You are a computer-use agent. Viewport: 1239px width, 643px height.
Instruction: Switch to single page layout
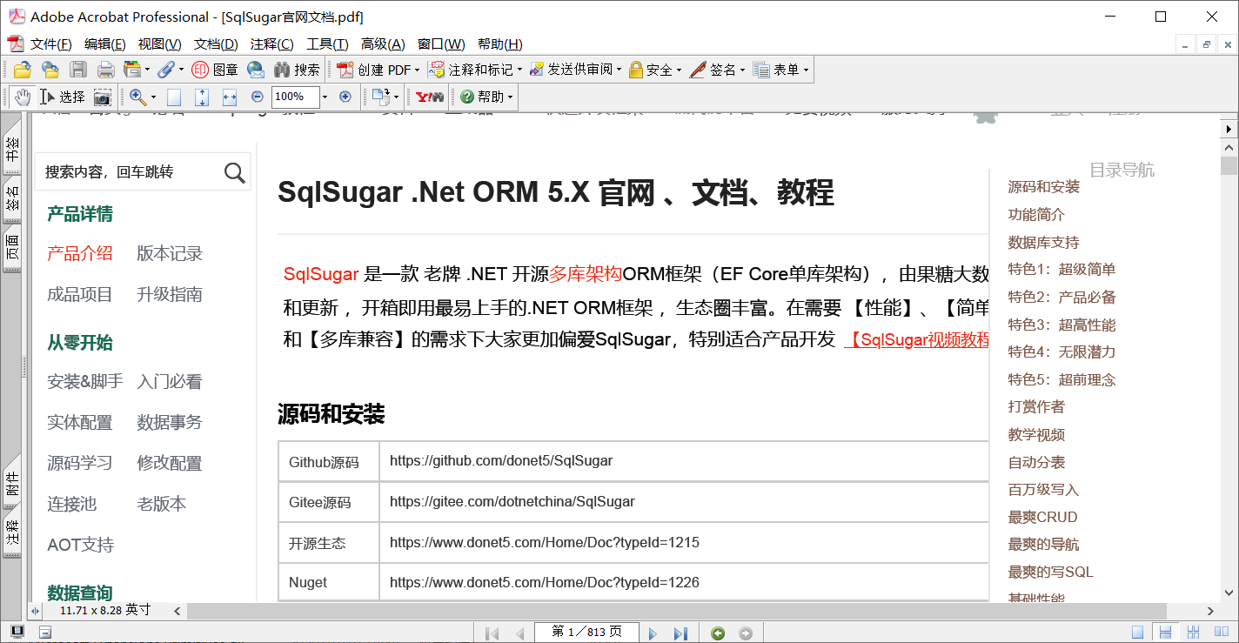[x=1138, y=633]
